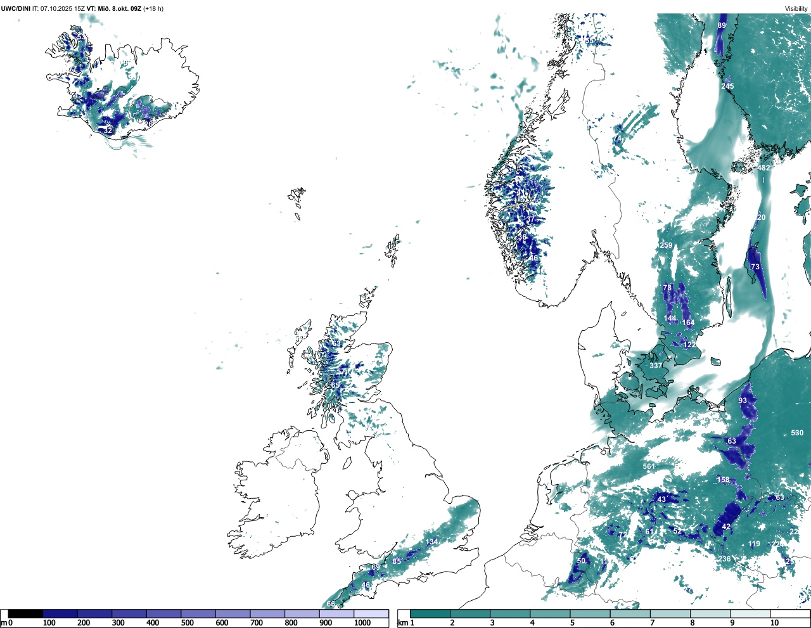The height and width of the screenshot is (628, 811).
Task: Select the darkest teal swatch at km 1
Action: [x=430, y=613]
